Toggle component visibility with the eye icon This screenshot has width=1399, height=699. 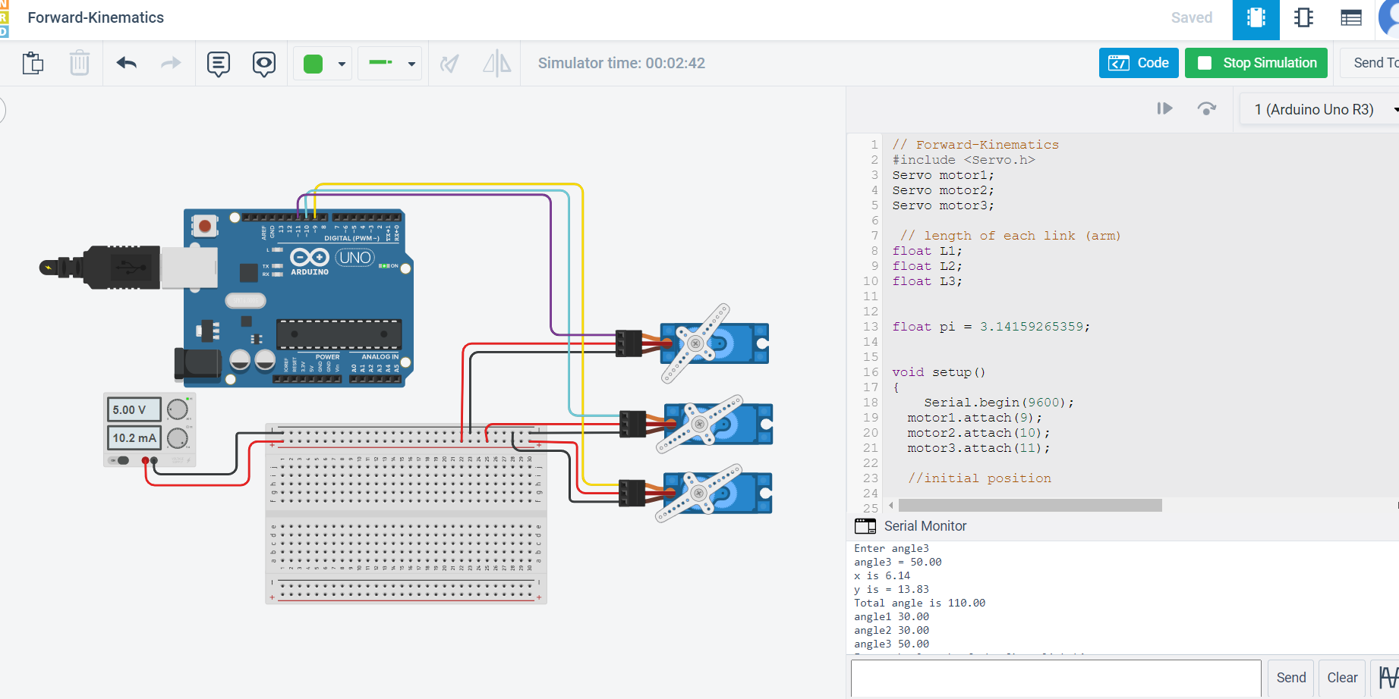coord(263,63)
